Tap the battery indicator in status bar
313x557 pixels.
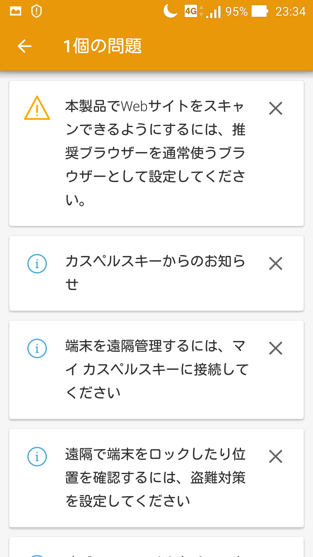[260, 12]
